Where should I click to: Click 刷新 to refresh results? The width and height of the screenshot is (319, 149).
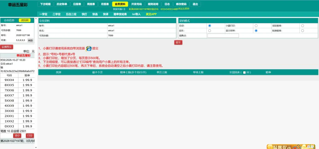click(x=31, y=40)
